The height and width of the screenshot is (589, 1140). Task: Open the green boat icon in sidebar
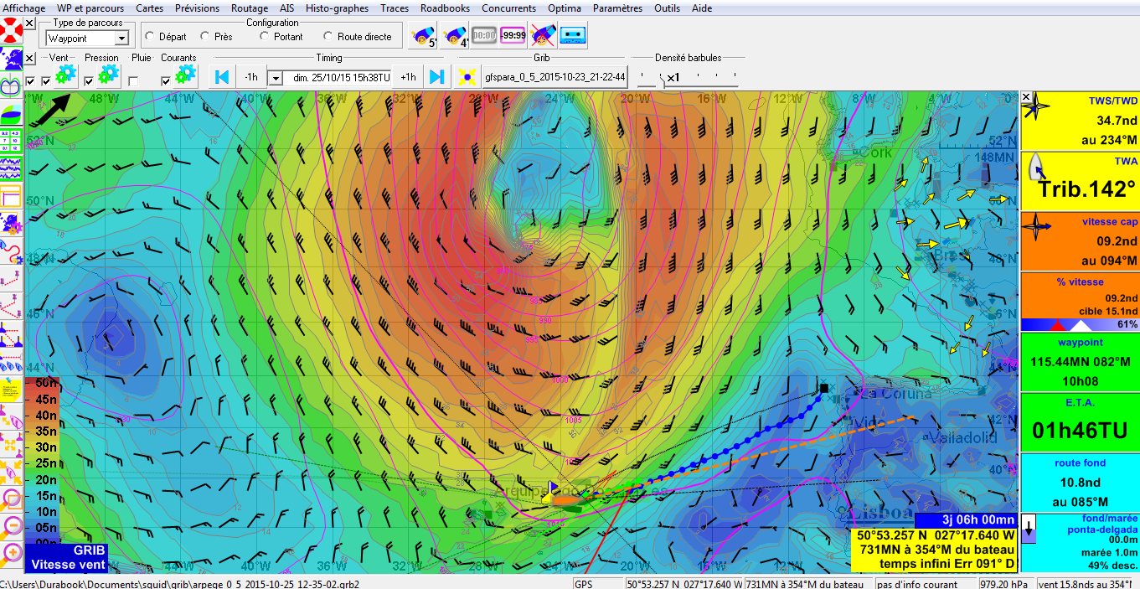[x=12, y=114]
